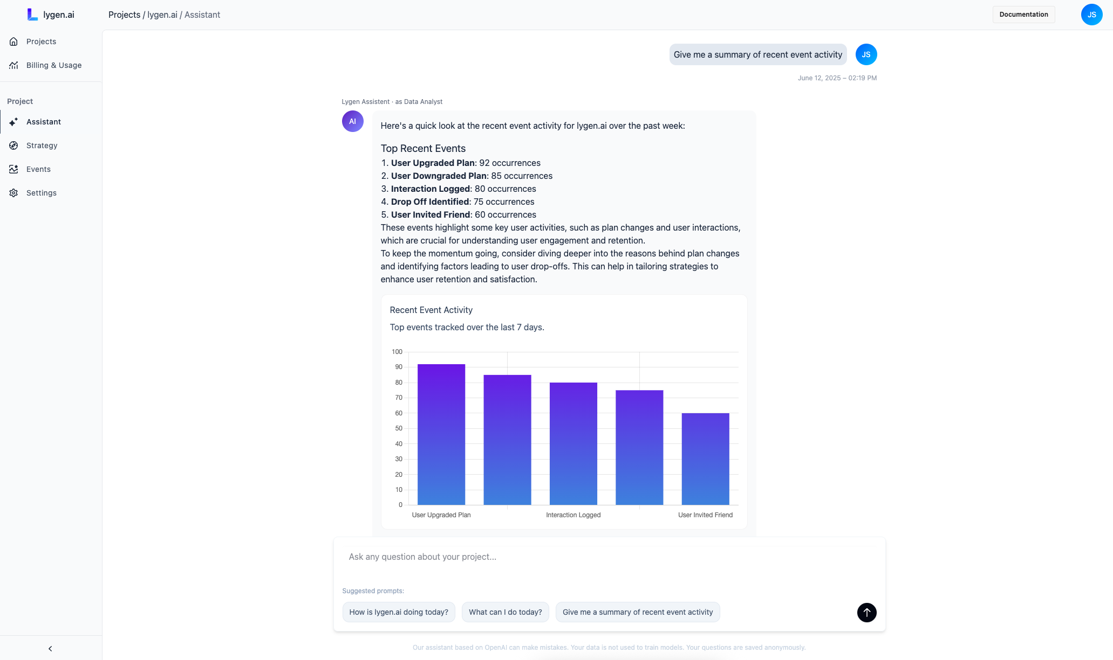This screenshot has height=660, width=1113.
Task: Click the 'Top Recent Events' heading
Action: [423, 148]
